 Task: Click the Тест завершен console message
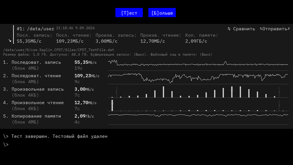(59, 136)
